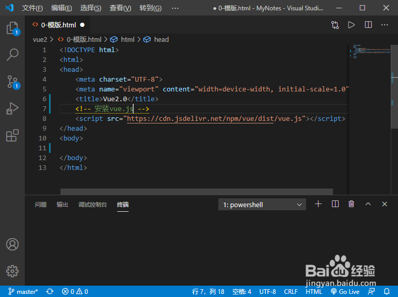Open changes compare icon in editor toolbar
Image resolution: width=398 pixels, height=297 pixels.
coord(335,25)
